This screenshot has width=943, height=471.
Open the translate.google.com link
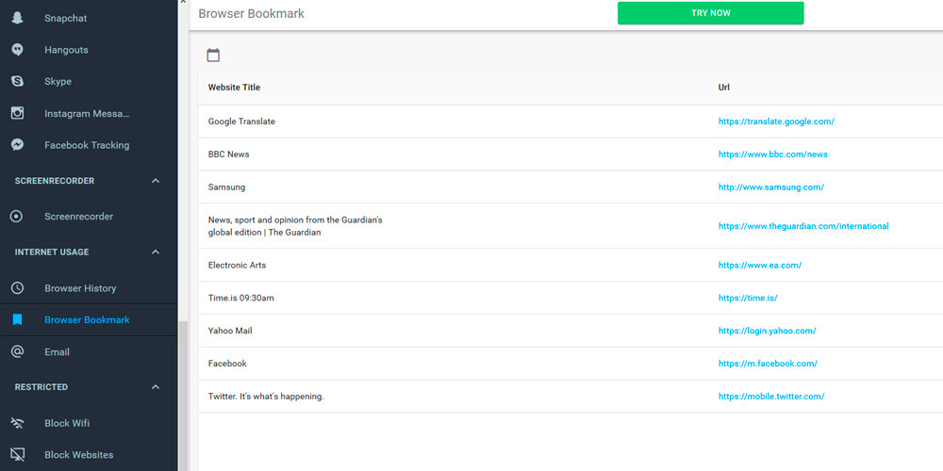click(x=776, y=122)
